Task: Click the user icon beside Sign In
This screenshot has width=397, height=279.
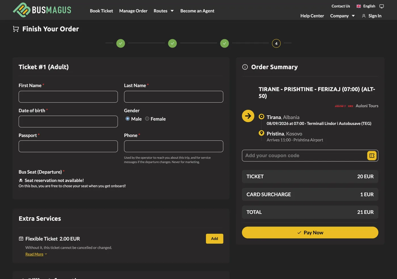Action: coord(364,16)
